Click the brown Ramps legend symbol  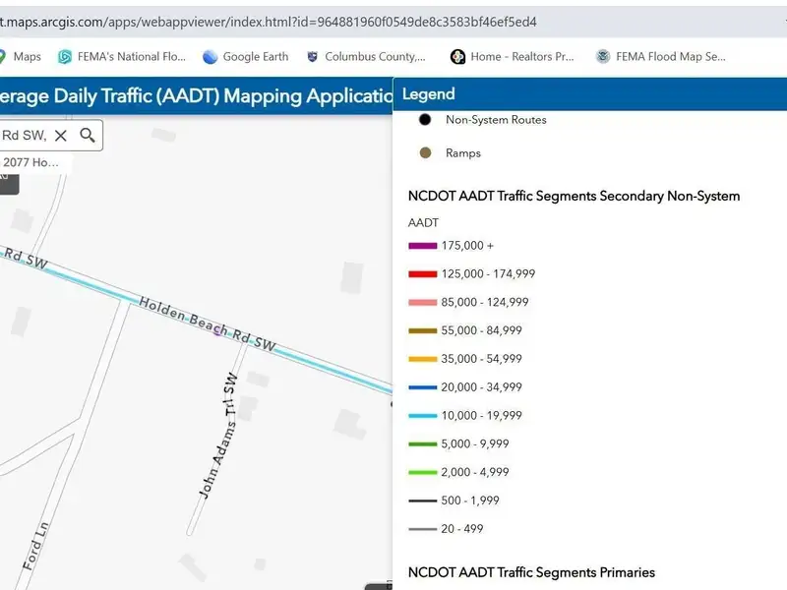pos(425,153)
